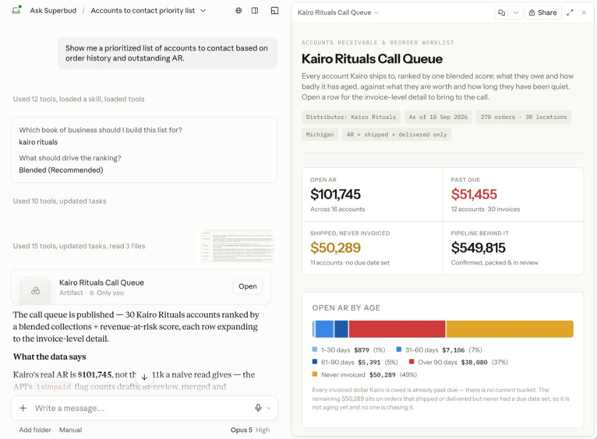Share the Kairo Rituals Call Queue artifact
Image resolution: width=597 pixels, height=439 pixels.
coord(543,13)
